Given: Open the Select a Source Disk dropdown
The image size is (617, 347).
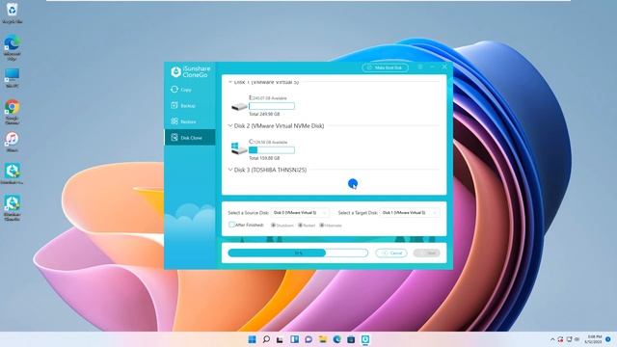Looking at the screenshot, I should pyautogui.click(x=300, y=213).
